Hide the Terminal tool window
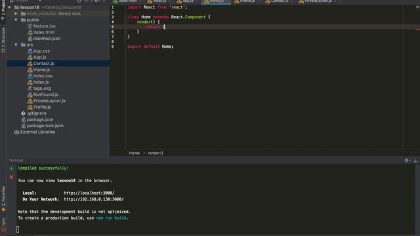420x236 pixels. 415,160
